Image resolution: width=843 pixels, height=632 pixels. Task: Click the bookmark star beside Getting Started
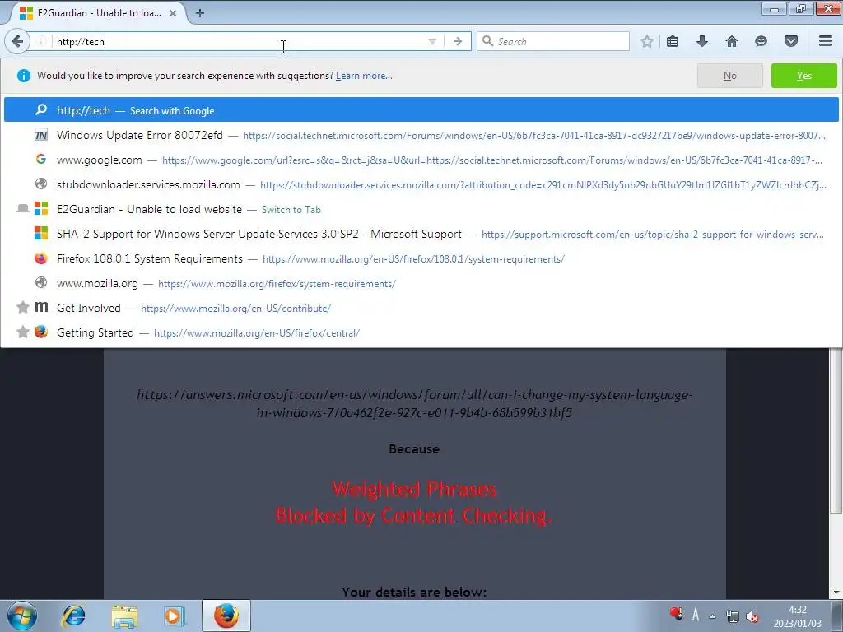[x=22, y=332]
